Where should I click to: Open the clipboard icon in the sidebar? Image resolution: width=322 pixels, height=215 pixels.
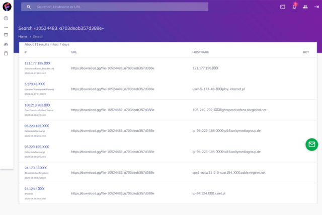click(6, 53)
